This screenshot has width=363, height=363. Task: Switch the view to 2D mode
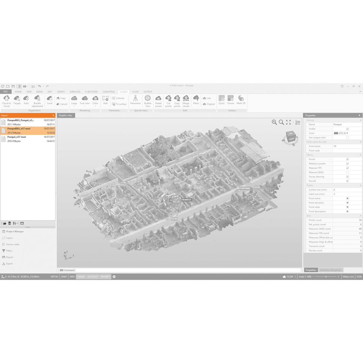click(x=298, y=122)
